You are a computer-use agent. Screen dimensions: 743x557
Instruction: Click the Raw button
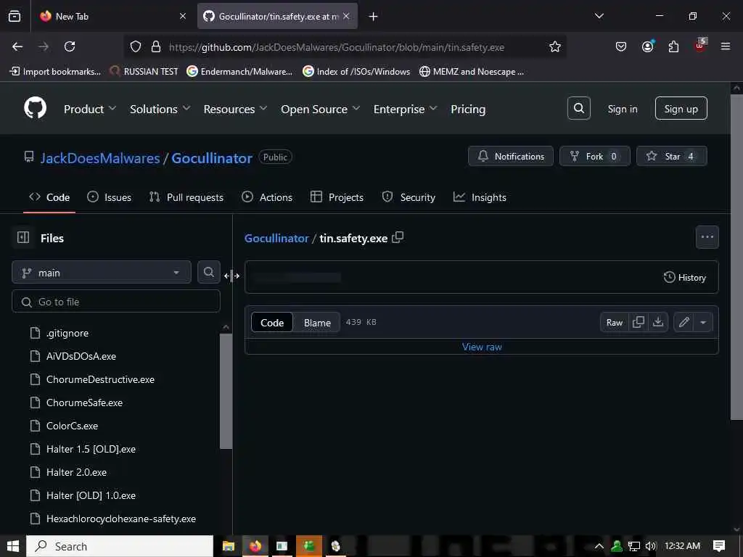pyautogui.click(x=614, y=323)
